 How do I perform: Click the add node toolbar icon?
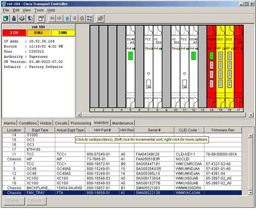point(6,18)
